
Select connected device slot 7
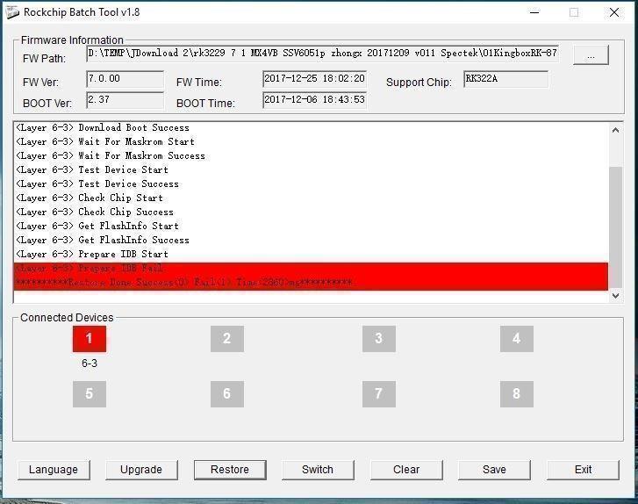point(379,393)
